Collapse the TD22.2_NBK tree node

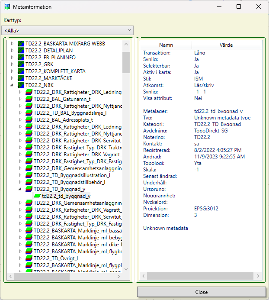[12, 85]
